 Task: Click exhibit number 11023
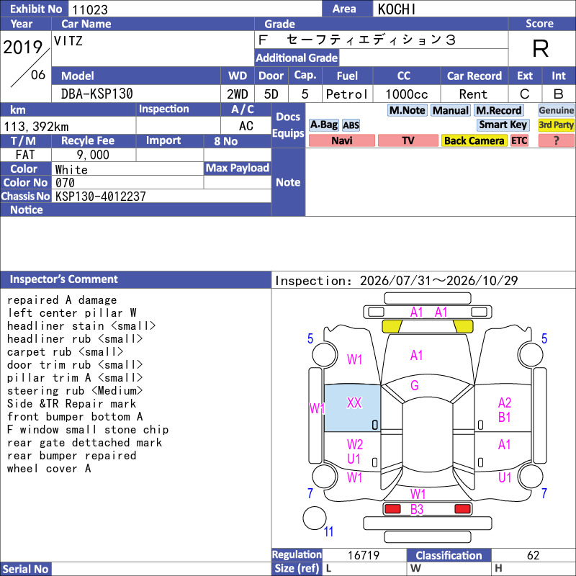tap(89, 9)
